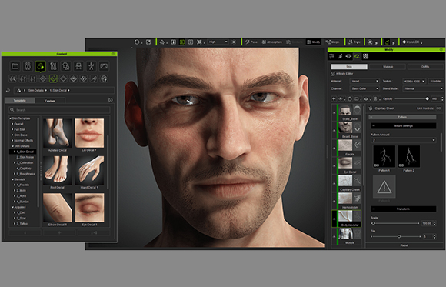Switch to the Custom tab

[x=50, y=101]
